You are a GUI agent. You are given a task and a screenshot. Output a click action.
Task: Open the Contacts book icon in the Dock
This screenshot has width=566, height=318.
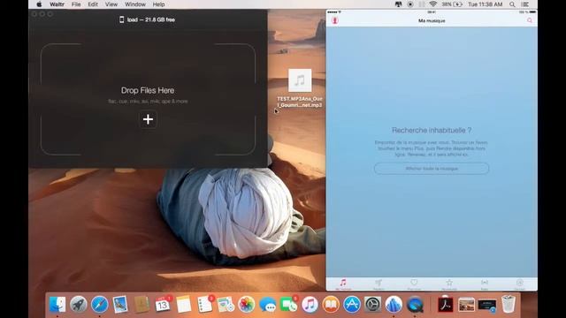pyautogui.click(x=141, y=305)
